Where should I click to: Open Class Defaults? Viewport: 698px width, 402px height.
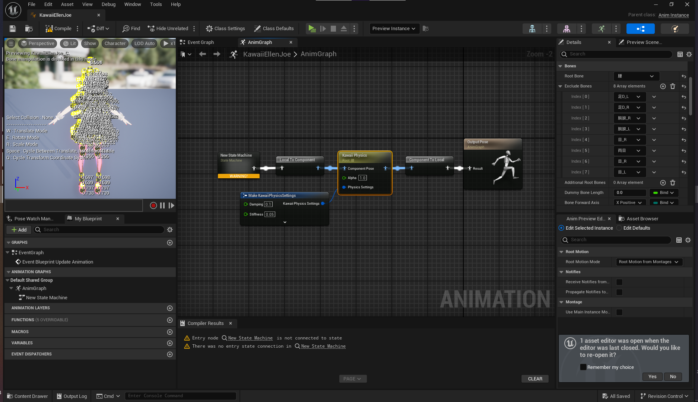[x=274, y=29]
